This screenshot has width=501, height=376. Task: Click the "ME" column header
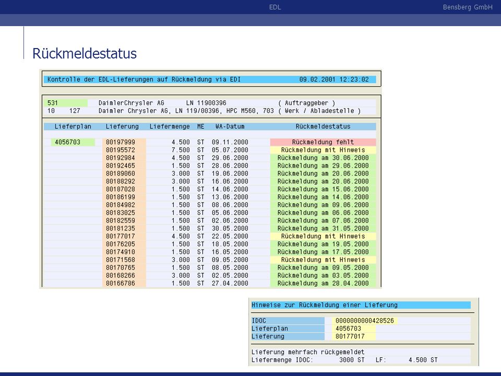click(x=200, y=126)
